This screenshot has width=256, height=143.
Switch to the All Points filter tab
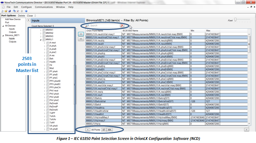(x=96, y=130)
